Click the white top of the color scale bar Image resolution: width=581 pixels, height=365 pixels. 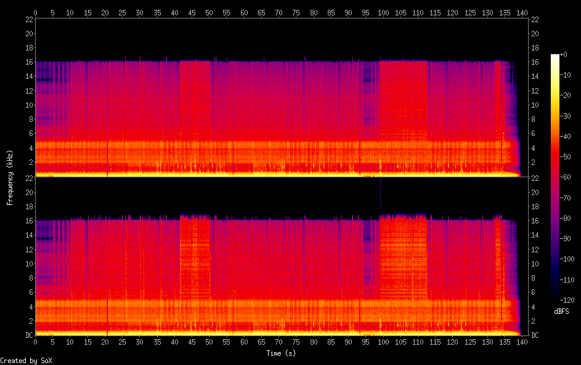pyautogui.click(x=555, y=57)
